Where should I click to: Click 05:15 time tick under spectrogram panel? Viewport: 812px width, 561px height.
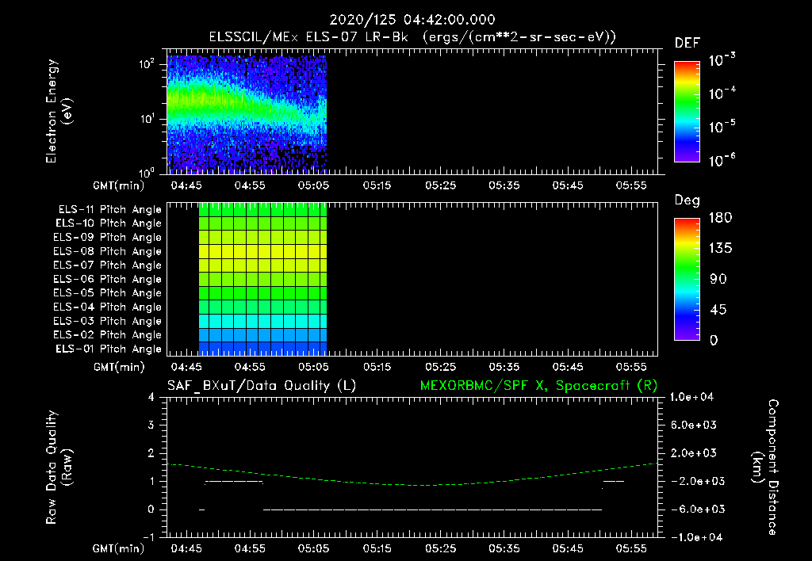377,185
